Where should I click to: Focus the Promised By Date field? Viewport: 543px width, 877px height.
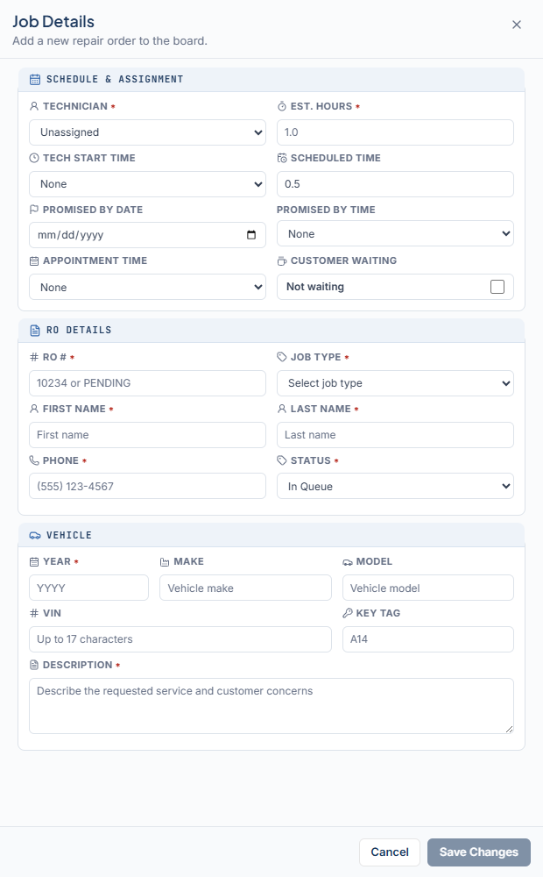pos(147,235)
